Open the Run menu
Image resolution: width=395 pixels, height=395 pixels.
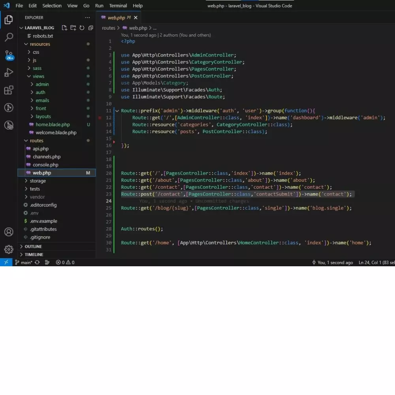pyautogui.click(x=99, y=6)
